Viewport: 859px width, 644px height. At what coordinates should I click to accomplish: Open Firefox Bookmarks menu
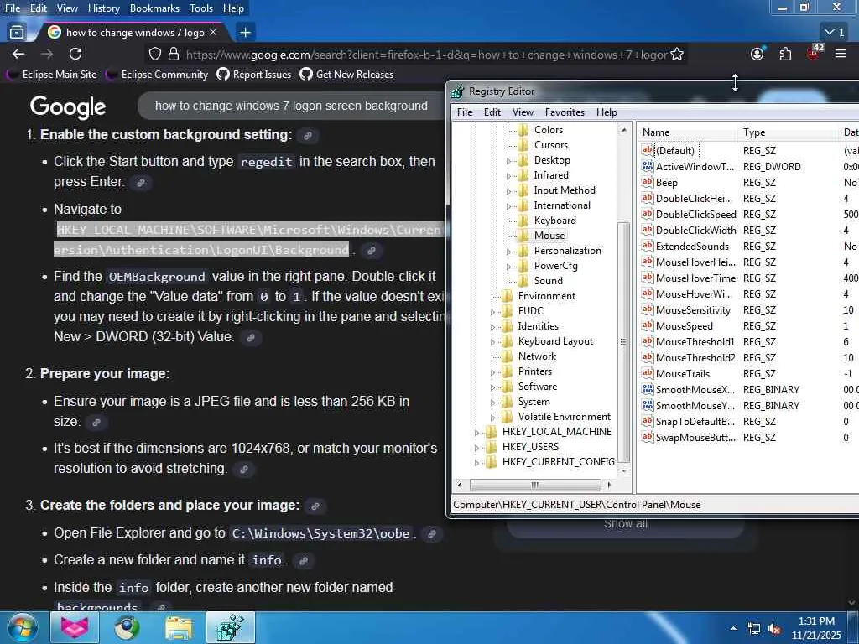point(154,8)
